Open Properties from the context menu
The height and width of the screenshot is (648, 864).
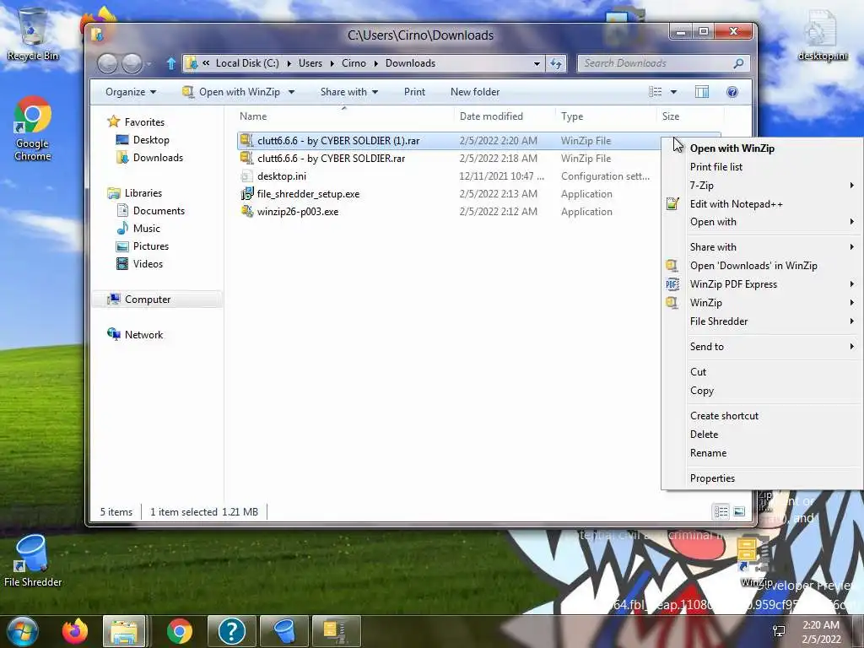(x=712, y=478)
